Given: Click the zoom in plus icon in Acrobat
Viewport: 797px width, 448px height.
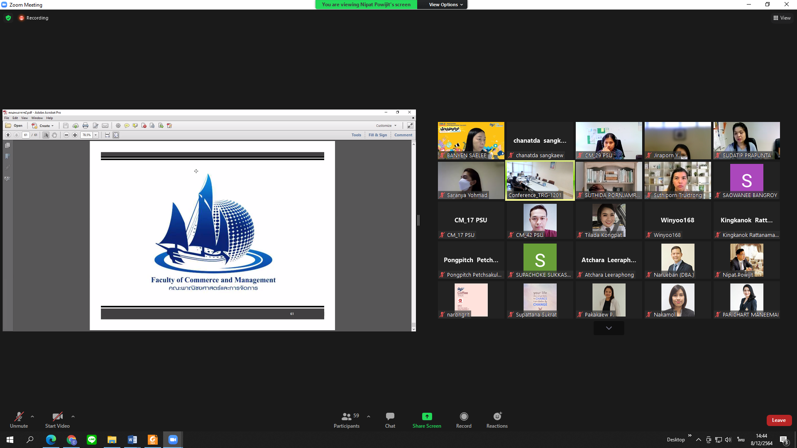Looking at the screenshot, I should pyautogui.click(x=75, y=135).
